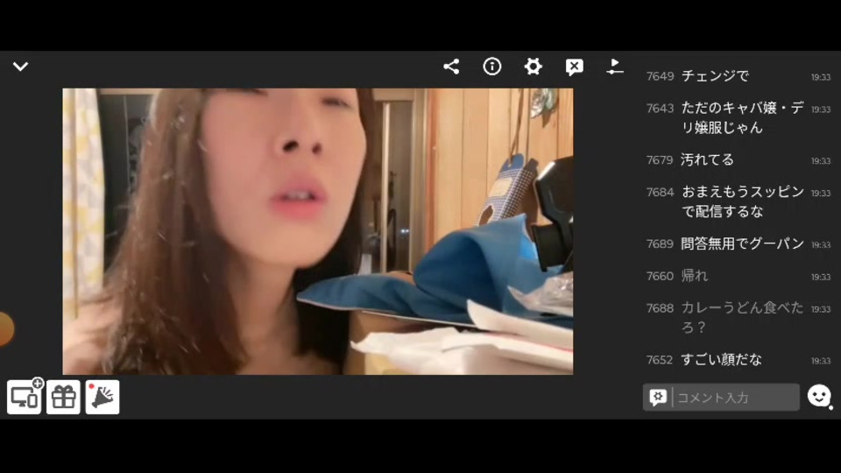The image size is (841, 473).
Task: Tap the party popper ad icon
Action: tap(102, 398)
